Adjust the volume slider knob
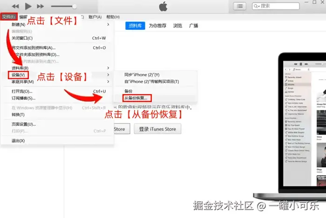This screenshot has width=326, height=218. tap(74, 7)
